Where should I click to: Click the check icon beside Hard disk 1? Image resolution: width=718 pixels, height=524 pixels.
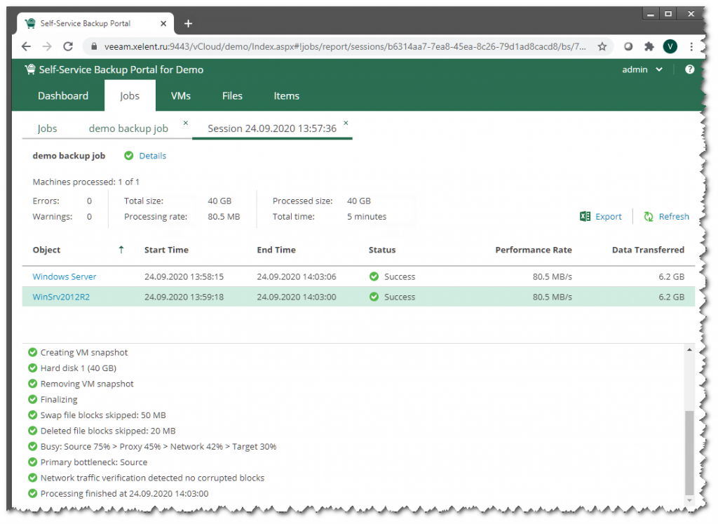(32, 368)
